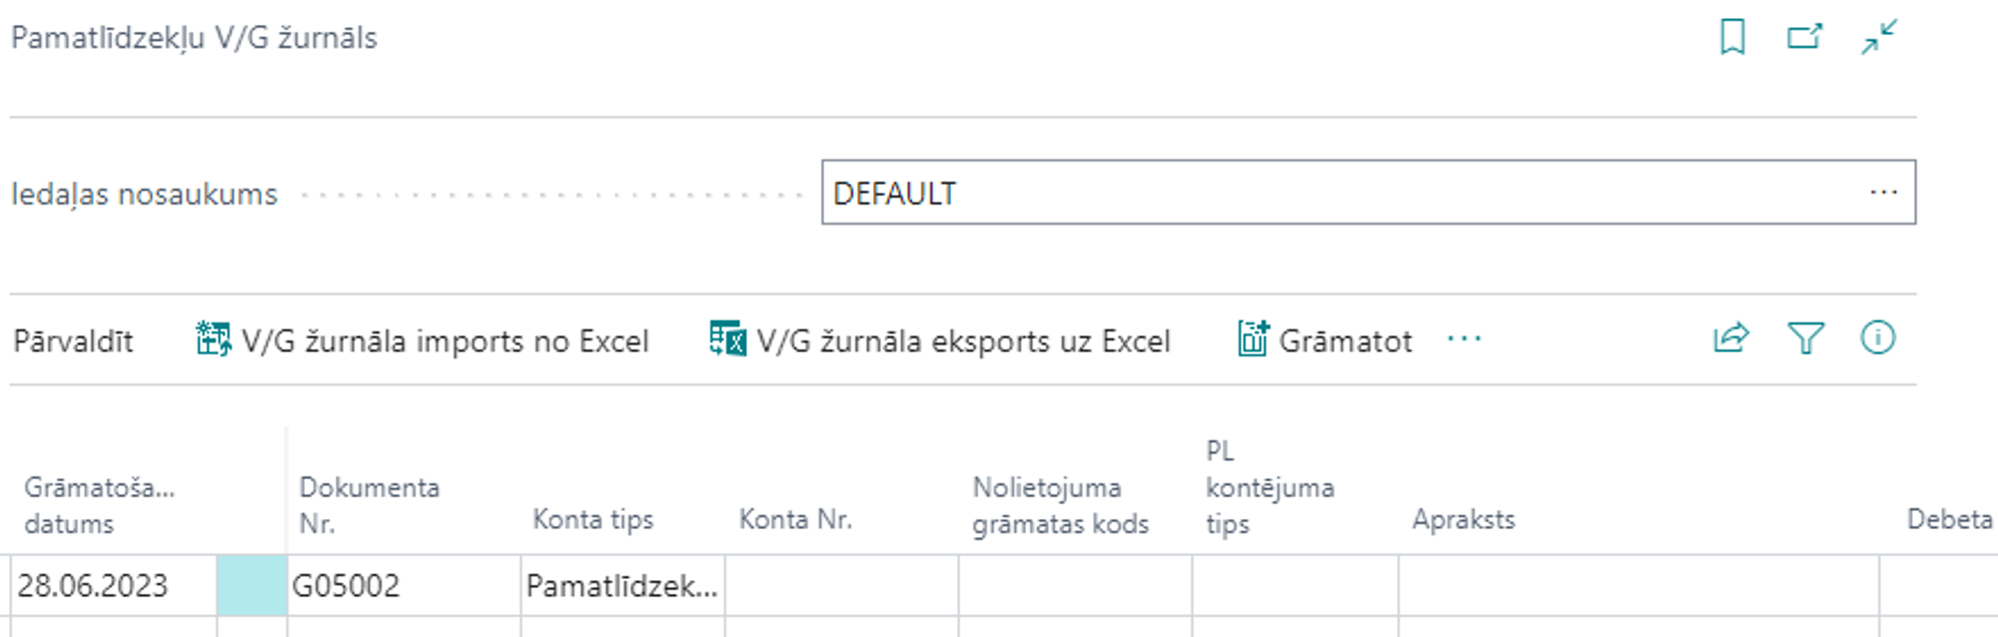1998x637 pixels.
Task: Click the G05002 document number cell
Action: [400, 586]
